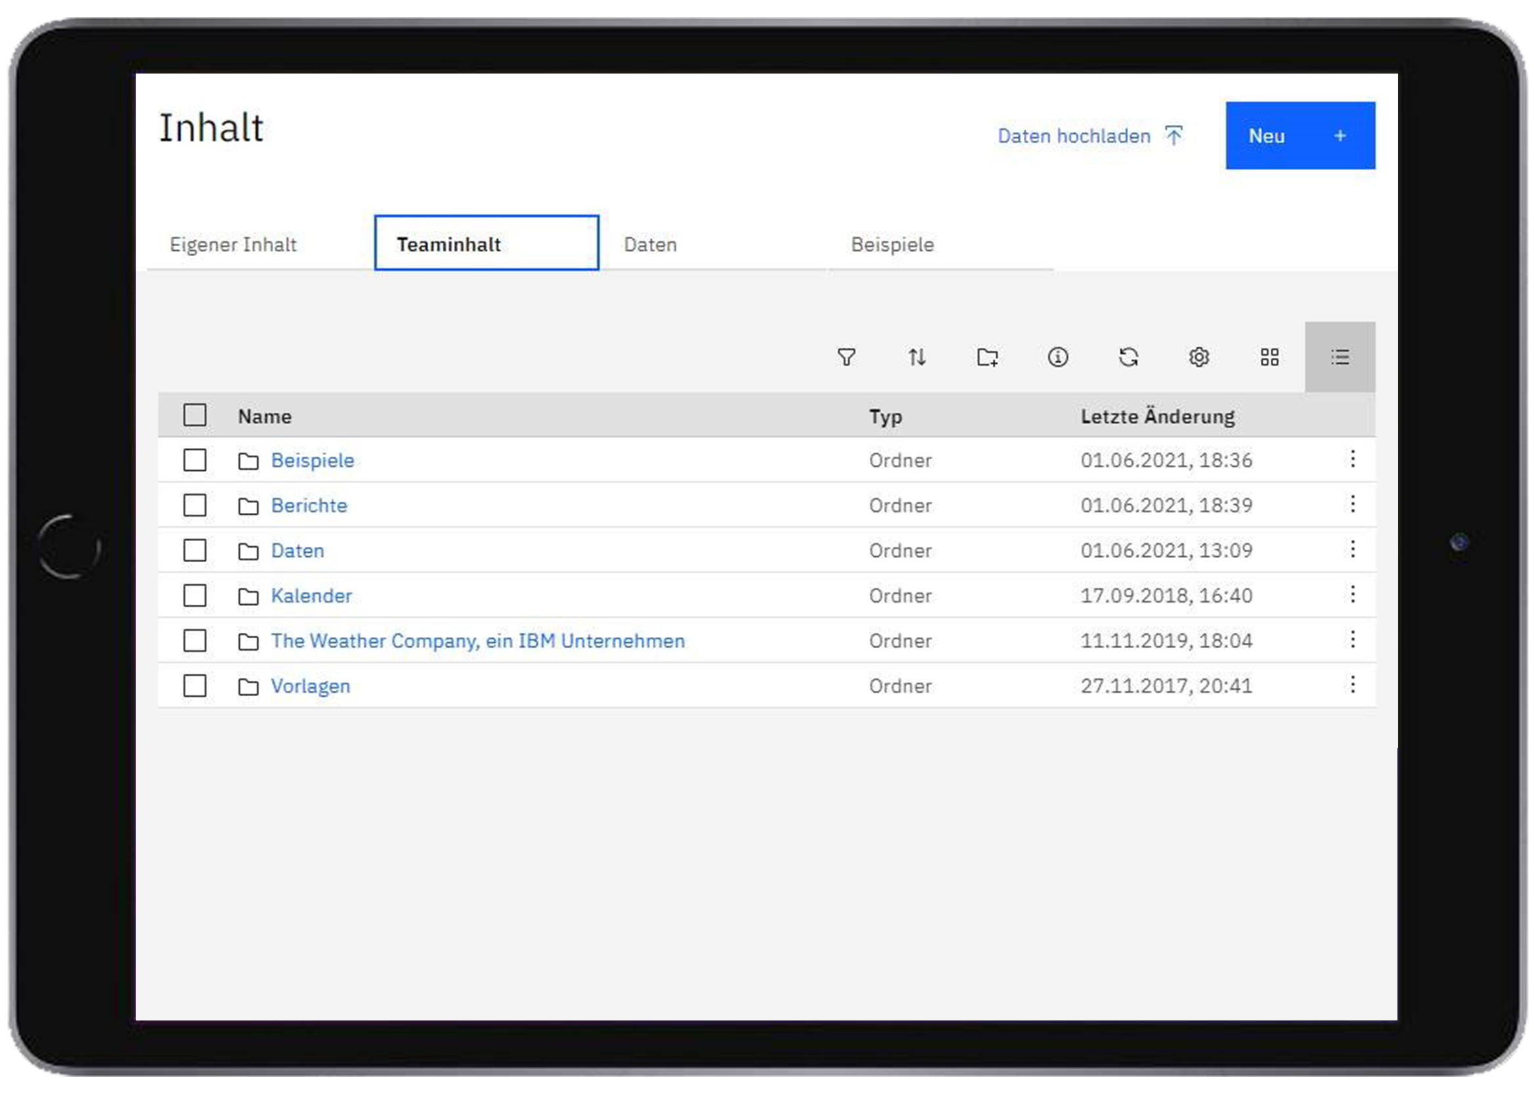Select the list view icon
Screen dimensions: 1534x1113
[x=1340, y=358]
